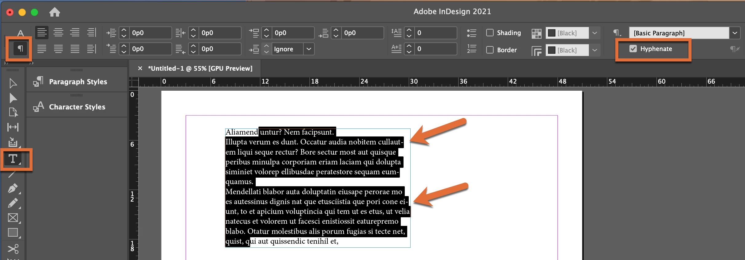Click the Numbered List icon
This screenshot has width=745, height=260.
[471, 49]
